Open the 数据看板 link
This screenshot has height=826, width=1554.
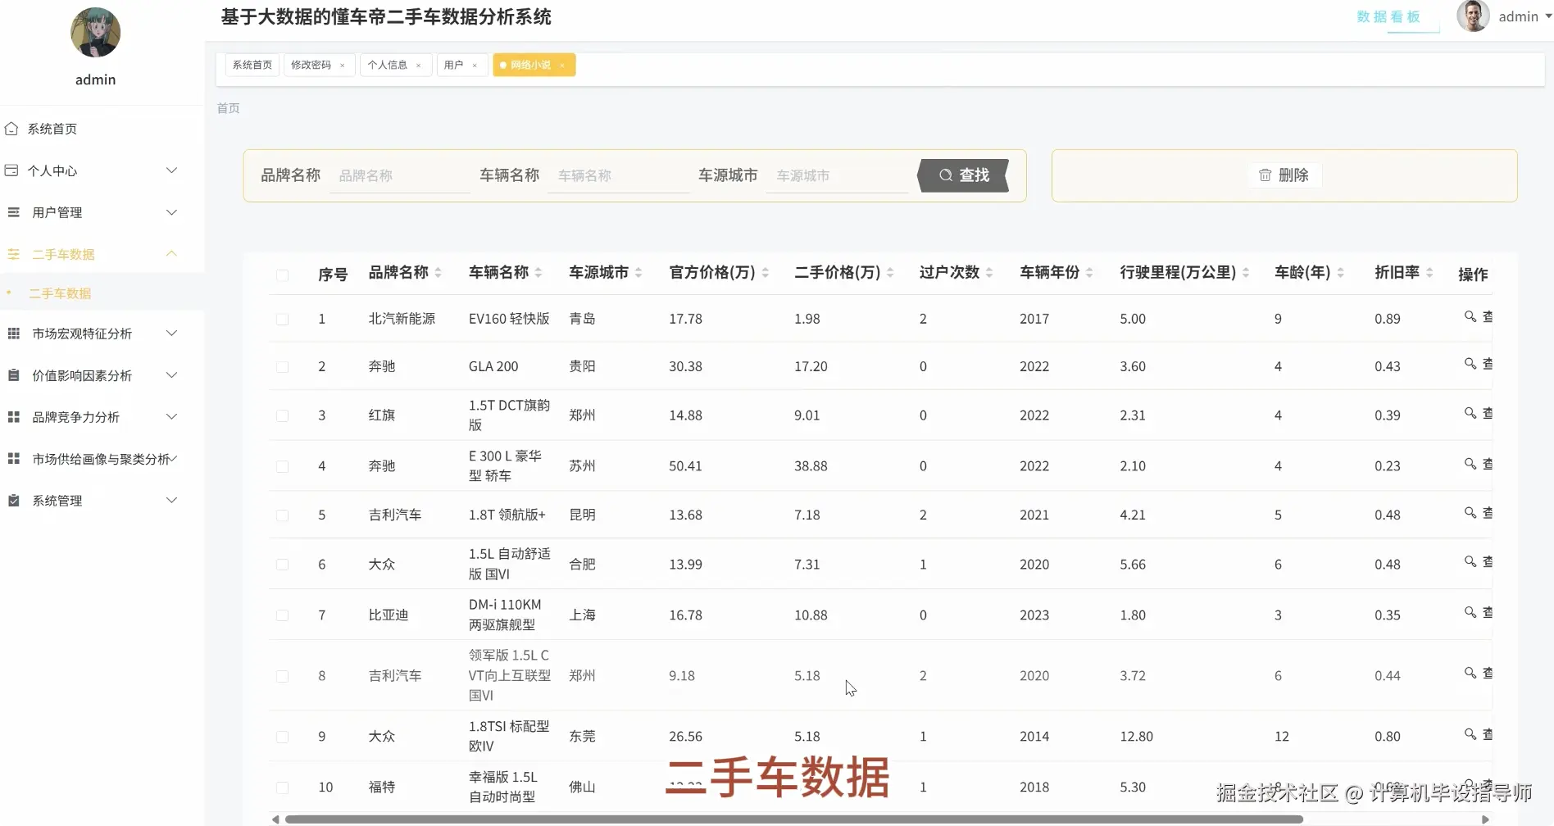pos(1388,16)
